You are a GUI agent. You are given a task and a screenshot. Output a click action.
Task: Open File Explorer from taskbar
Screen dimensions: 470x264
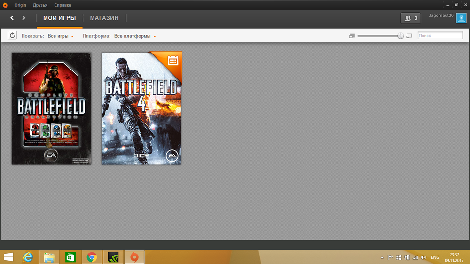49,257
